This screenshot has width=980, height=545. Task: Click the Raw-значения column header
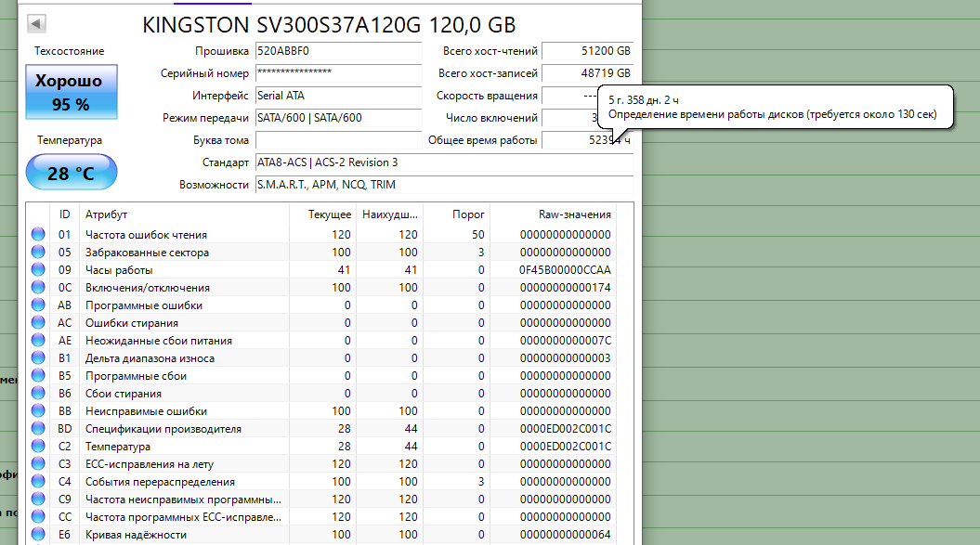coord(574,214)
